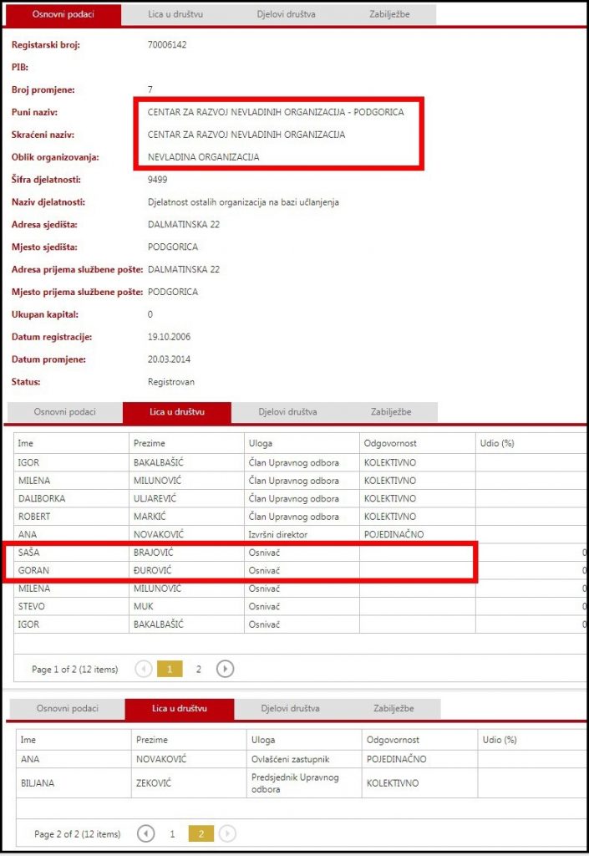Open Djelovi društva tab above BILJANA ZEKOVIĆ table
The height and width of the screenshot is (856, 589).
pyautogui.click(x=290, y=709)
